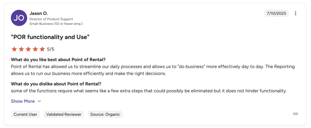Click the 7/10/2025 date badge
This screenshot has width=311, height=128.
click(x=276, y=13)
